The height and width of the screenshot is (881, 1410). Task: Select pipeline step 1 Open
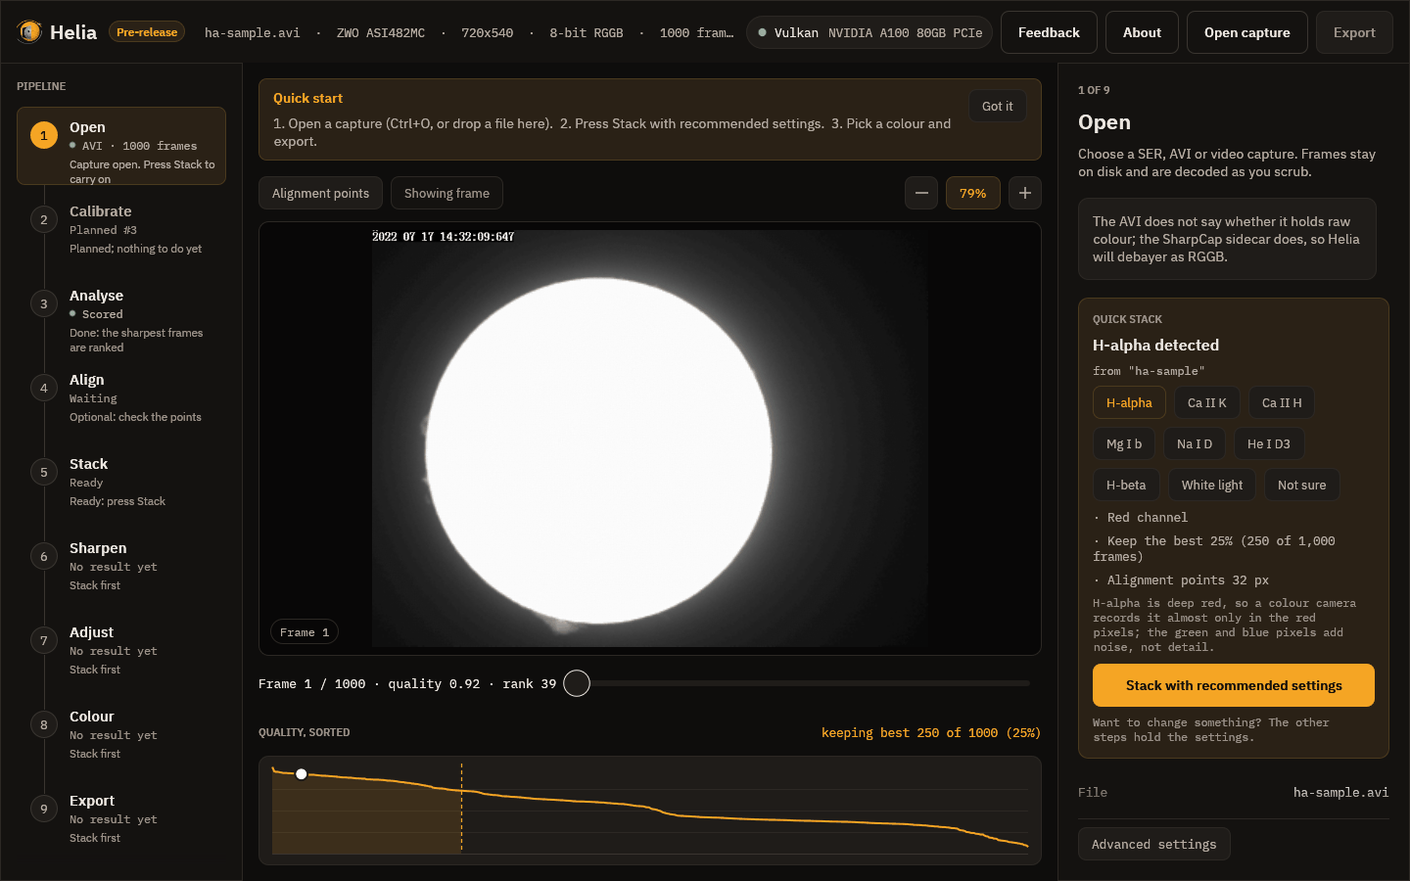click(121, 146)
